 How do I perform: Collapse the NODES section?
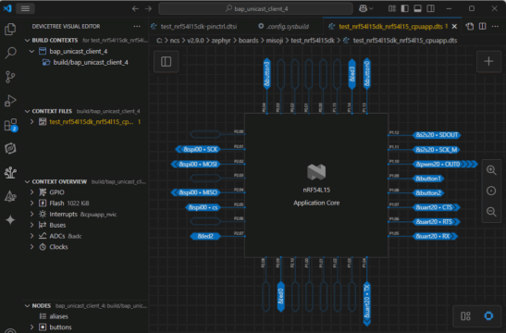click(x=28, y=306)
